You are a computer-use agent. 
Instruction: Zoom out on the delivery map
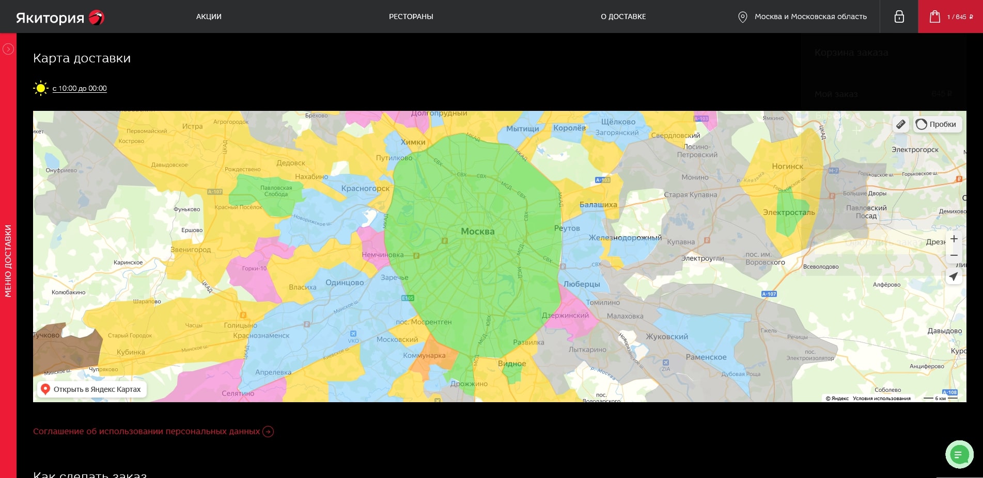[954, 255]
